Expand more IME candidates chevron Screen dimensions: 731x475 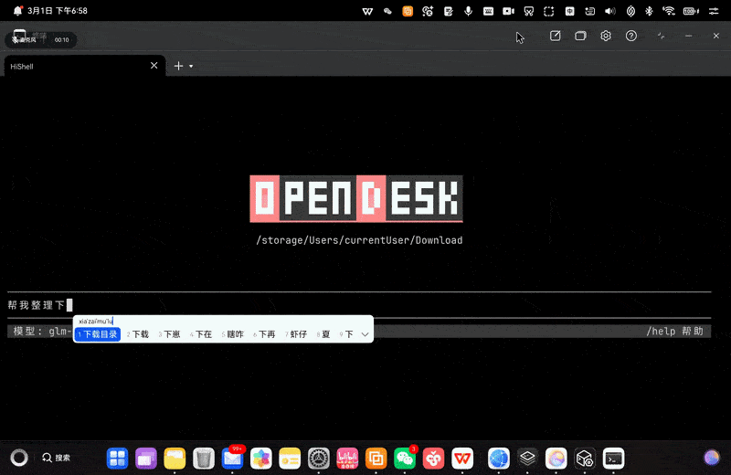tap(365, 334)
